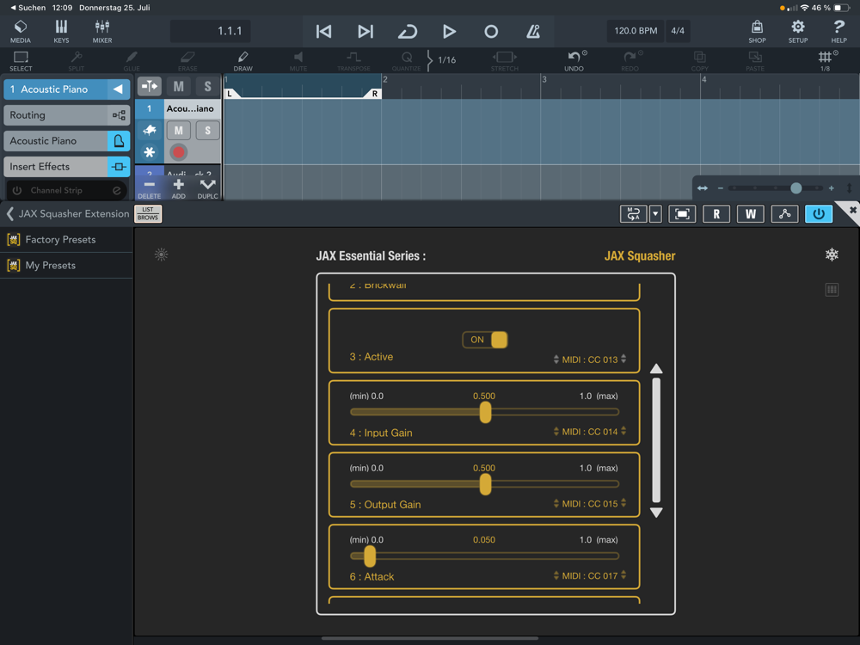Mute track 1 Acoustic Piano
This screenshot has height=645, width=860.
pyautogui.click(x=178, y=131)
